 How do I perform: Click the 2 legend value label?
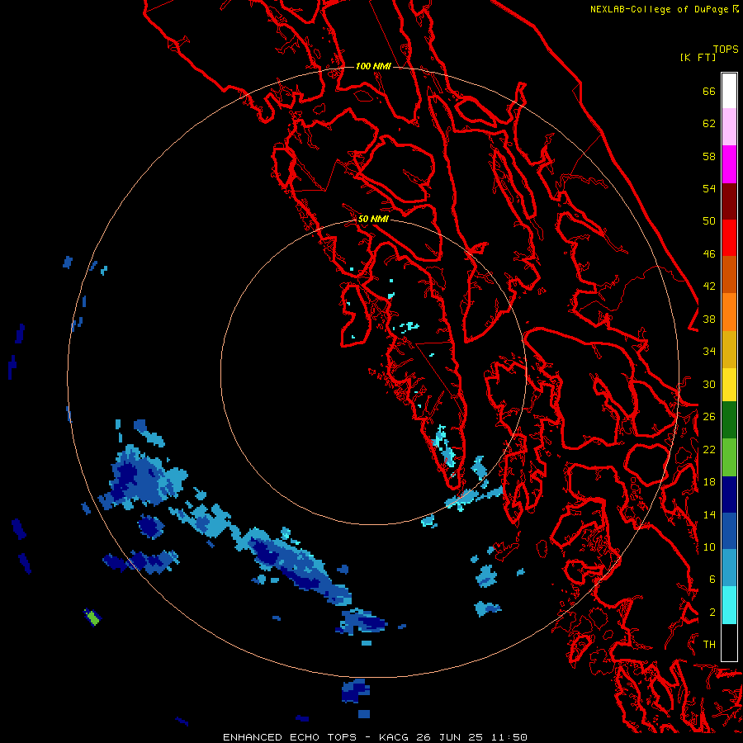[712, 612]
